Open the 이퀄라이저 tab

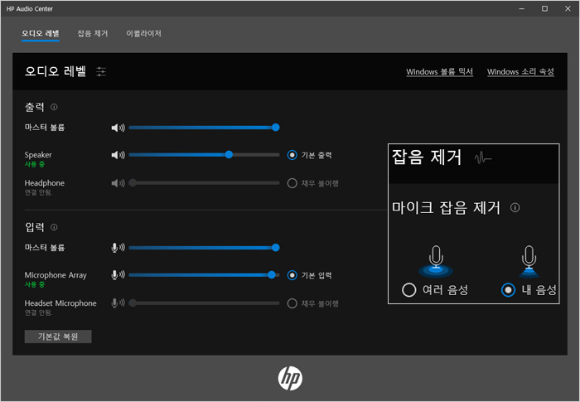click(x=143, y=33)
